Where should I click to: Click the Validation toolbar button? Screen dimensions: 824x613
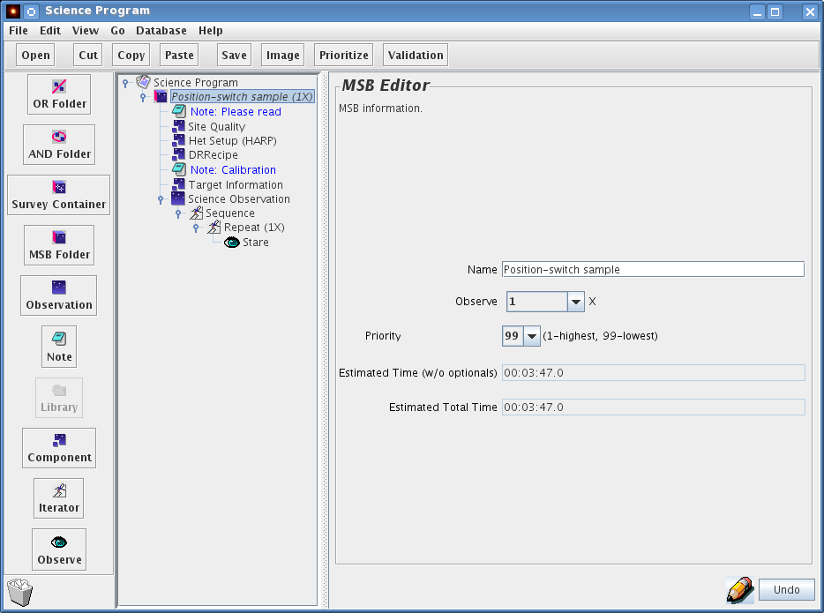click(416, 55)
